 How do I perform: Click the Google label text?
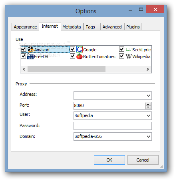coord(90,50)
